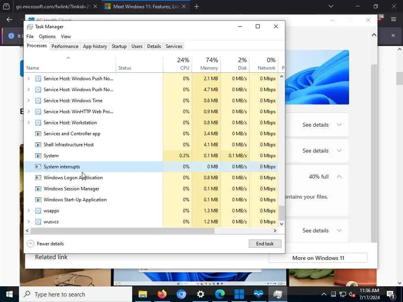Sort processes by the Name column header

point(70,64)
